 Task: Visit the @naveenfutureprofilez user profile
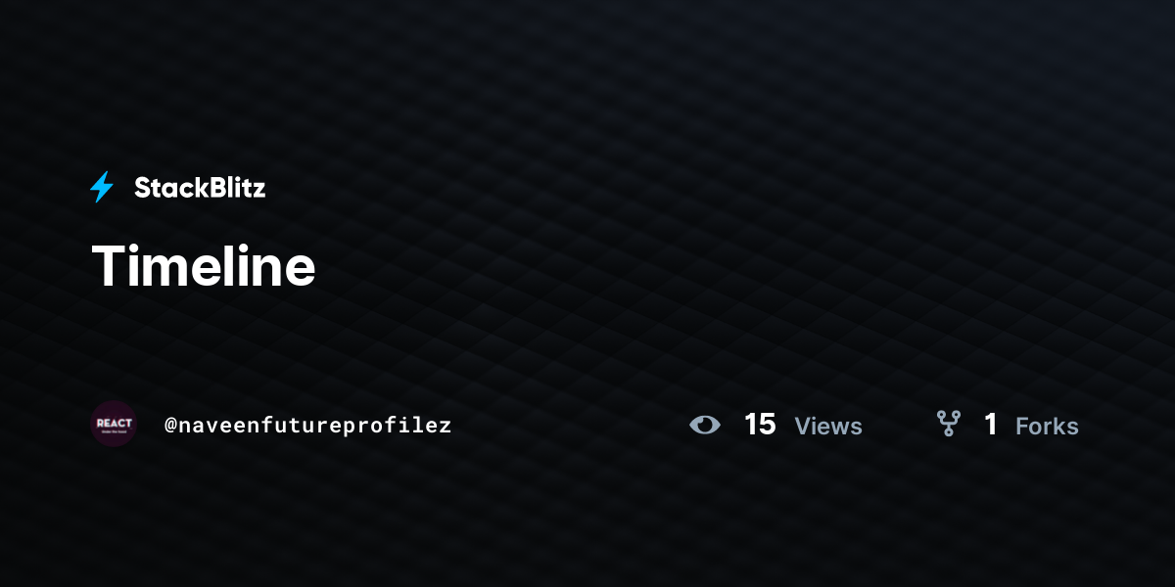click(x=307, y=426)
